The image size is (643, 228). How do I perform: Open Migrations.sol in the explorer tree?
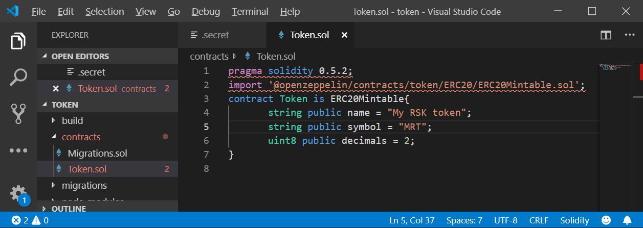pos(107,153)
